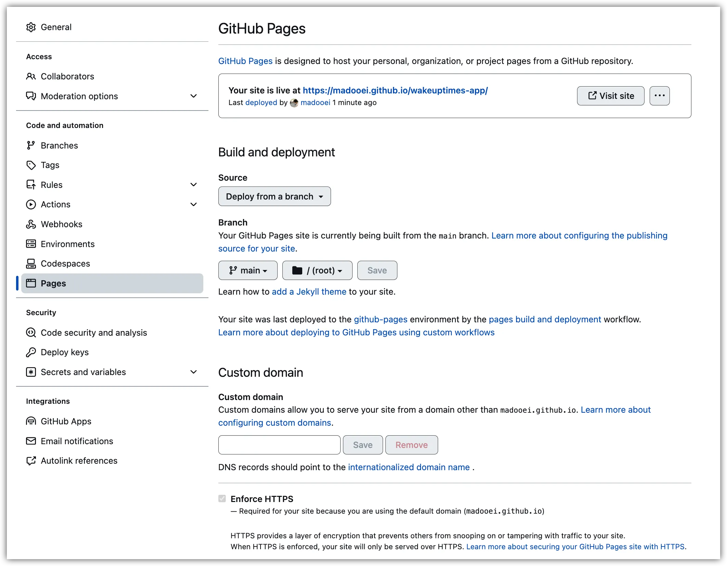Click the Email notifications envelope icon
Image resolution: width=727 pixels, height=566 pixels.
[31, 441]
